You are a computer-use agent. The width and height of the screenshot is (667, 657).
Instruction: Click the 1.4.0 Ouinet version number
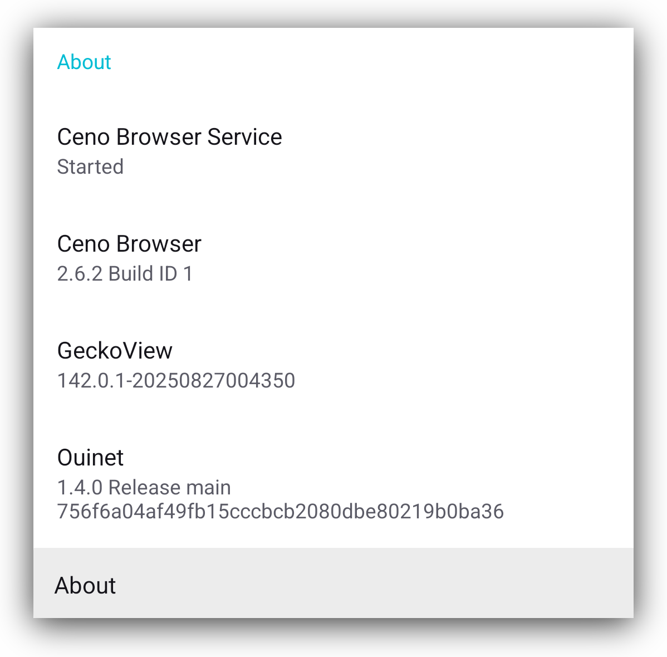(x=80, y=487)
